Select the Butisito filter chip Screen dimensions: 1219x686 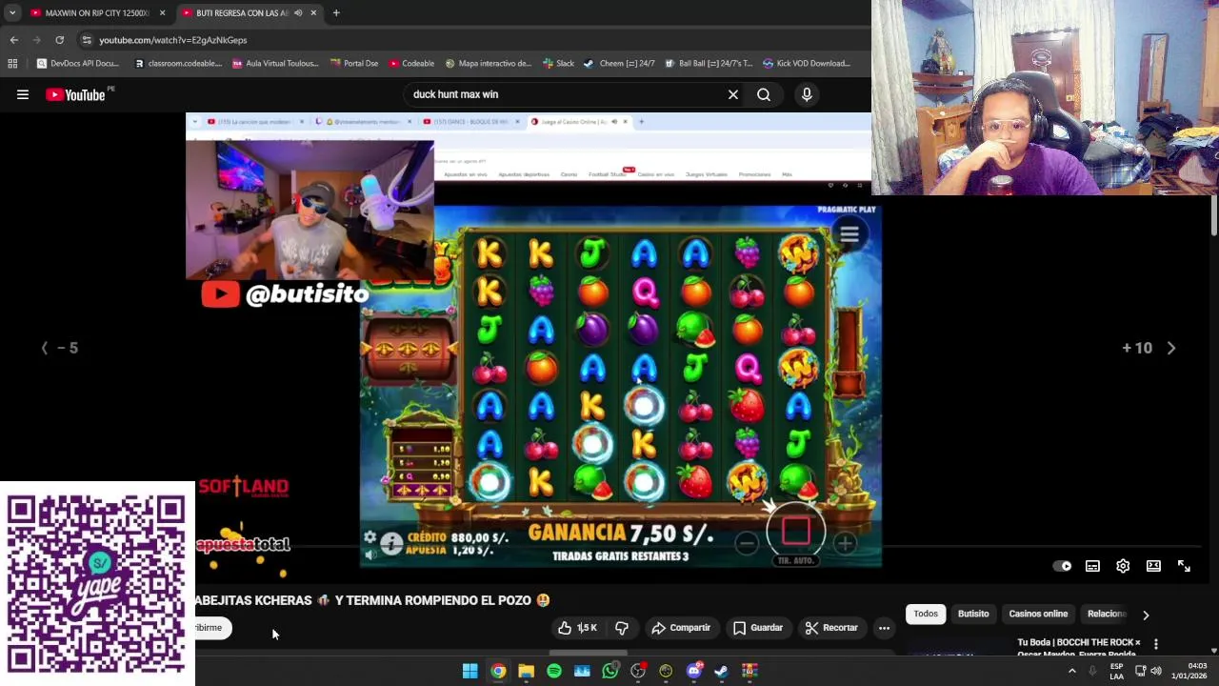tap(973, 615)
